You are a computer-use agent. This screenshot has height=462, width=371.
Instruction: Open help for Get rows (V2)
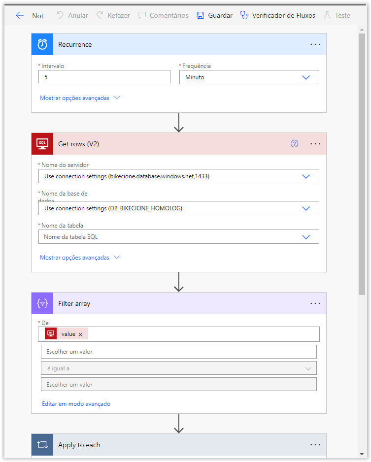[x=294, y=143]
